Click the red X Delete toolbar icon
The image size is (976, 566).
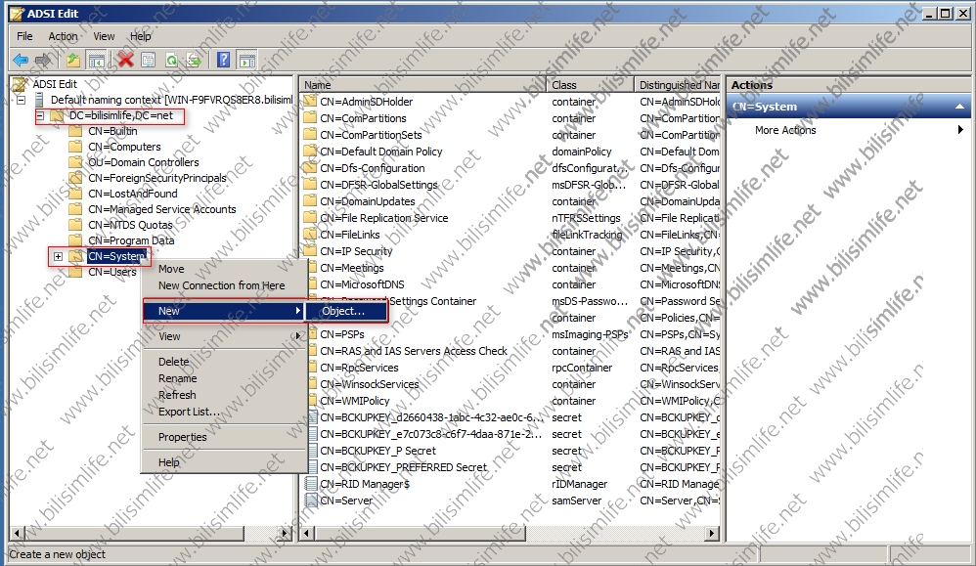[126, 61]
